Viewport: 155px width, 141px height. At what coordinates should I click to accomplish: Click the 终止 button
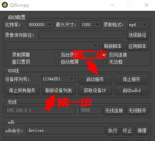point(127,131)
